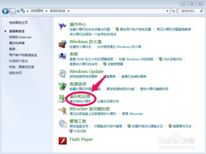The width and height of the screenshot is (206, 154).
Task: Refresh the address bar view
Action: click(x=173, y=11)
